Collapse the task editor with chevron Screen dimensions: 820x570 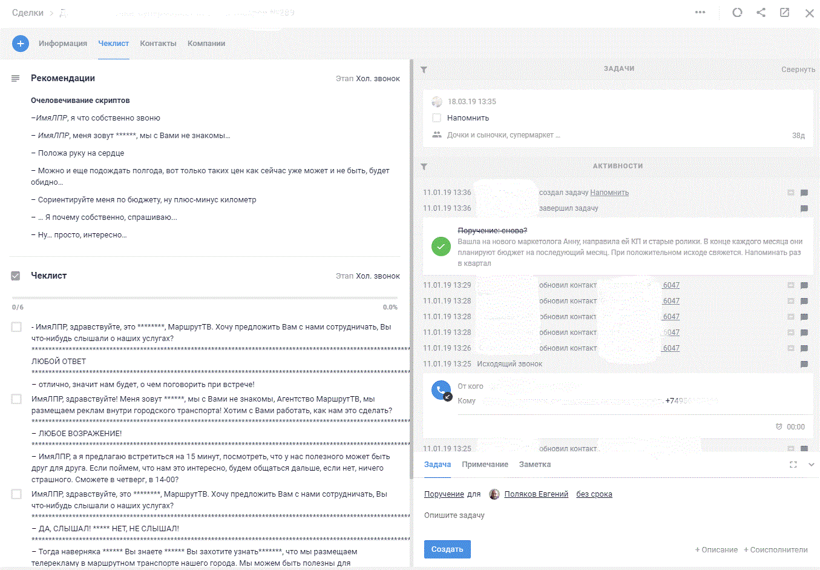coord(812,465)
